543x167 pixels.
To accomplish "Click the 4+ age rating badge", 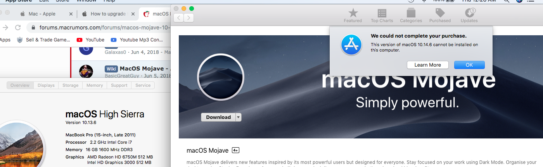I will pos(235,150).
